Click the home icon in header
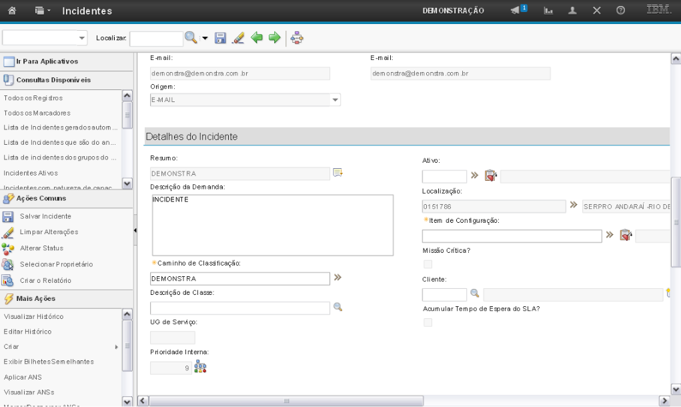This screenshot has height=407, width=681. (12, 11)
